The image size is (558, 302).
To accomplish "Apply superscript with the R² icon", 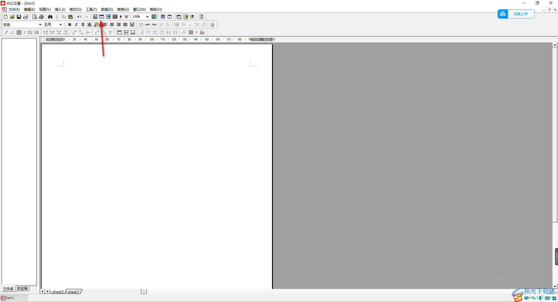I will click(161, 25).
